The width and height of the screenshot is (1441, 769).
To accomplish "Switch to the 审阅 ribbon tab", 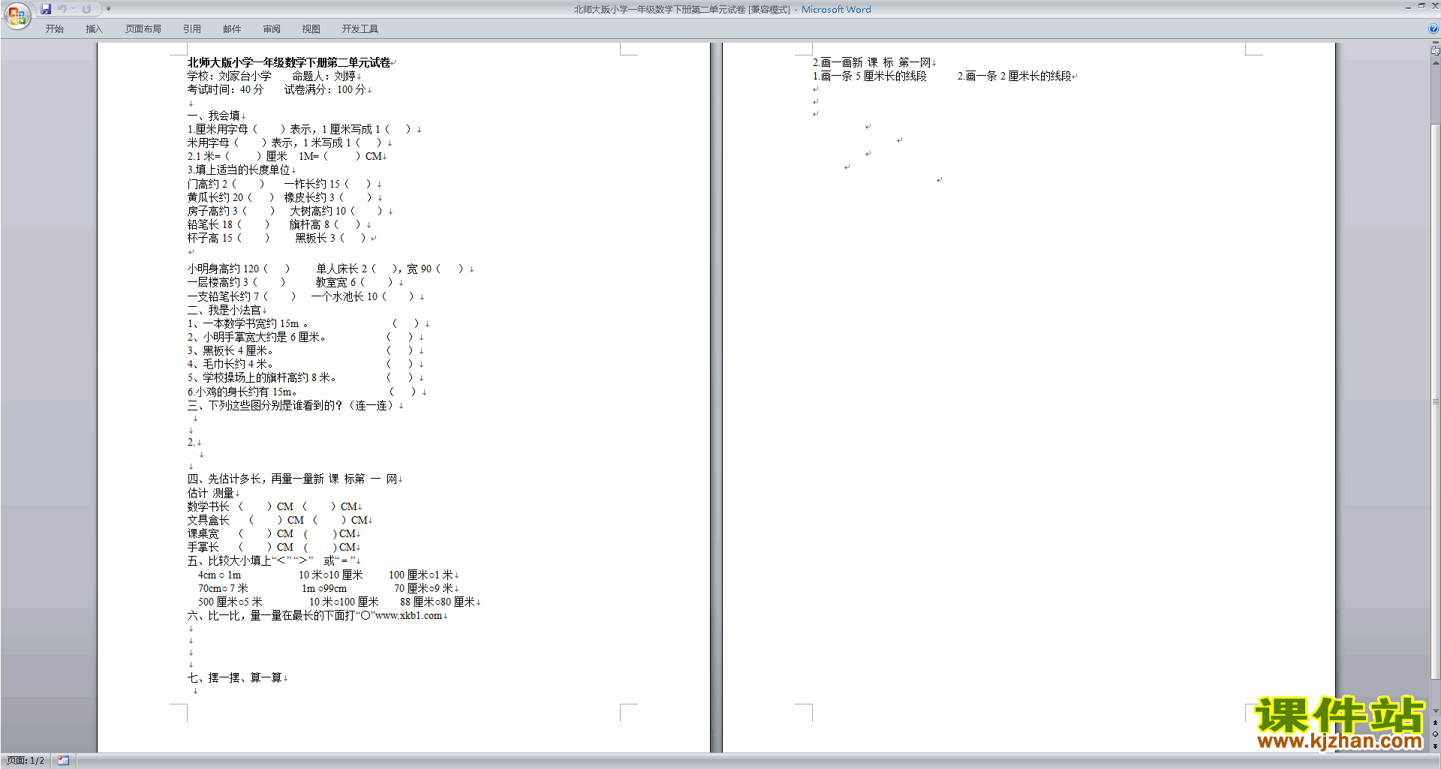I will (x=271, y=29).
